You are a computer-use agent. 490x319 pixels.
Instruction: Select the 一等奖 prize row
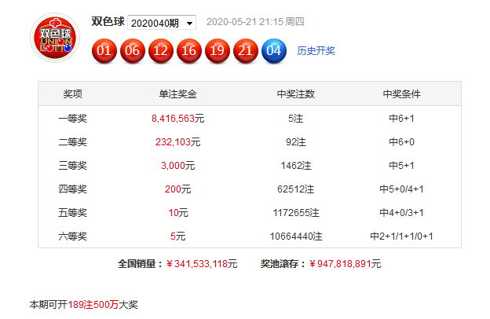250,118
